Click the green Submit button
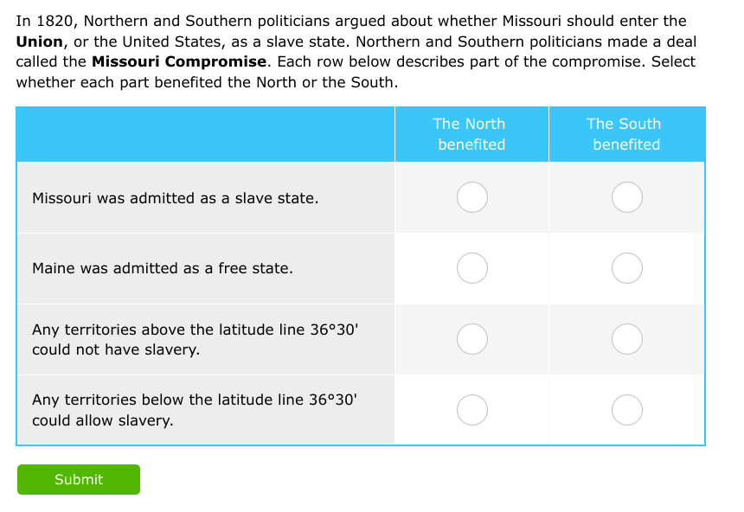The height and width of the screenshot is (512, 744). click(x=79, y=479)
